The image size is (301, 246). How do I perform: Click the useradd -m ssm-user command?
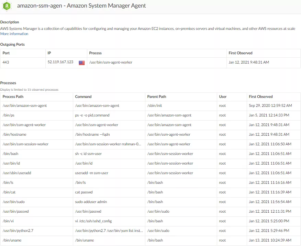tap(91, 173)
